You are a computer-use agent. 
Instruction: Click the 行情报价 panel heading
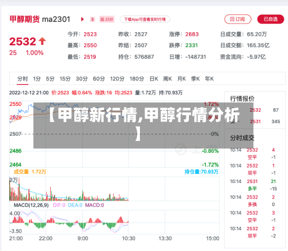(242, 99)
